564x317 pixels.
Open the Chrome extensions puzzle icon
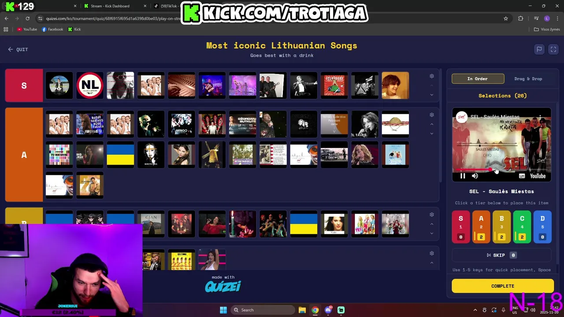[x=521, y=18]
